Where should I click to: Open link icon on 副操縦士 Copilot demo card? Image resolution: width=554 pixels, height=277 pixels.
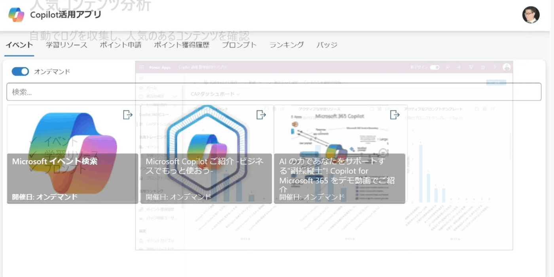point(395,115)
